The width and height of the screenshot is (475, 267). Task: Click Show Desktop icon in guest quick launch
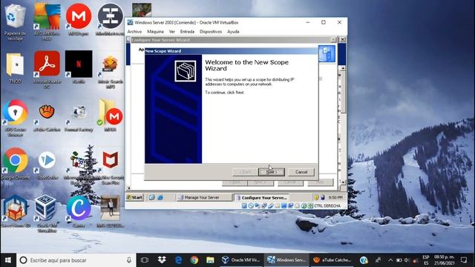pos(151,197)
